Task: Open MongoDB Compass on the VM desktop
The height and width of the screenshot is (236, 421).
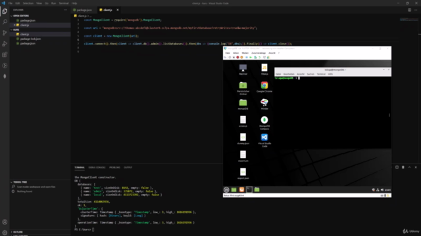Action: click(x=264, y=123)
